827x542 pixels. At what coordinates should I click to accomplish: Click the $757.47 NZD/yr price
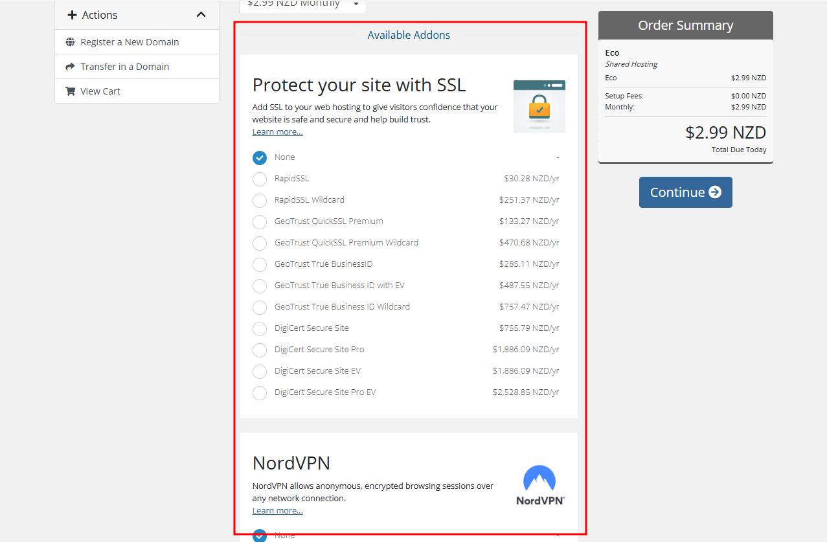(529, 307)
